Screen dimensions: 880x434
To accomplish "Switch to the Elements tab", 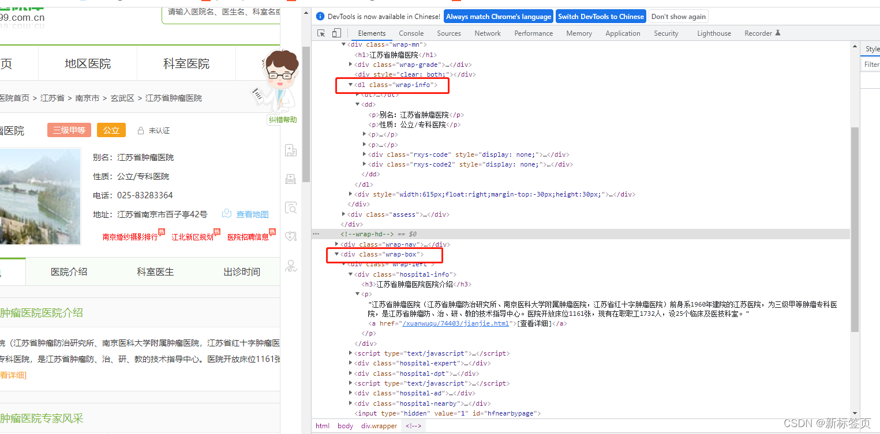I will [x=372, y=33].
